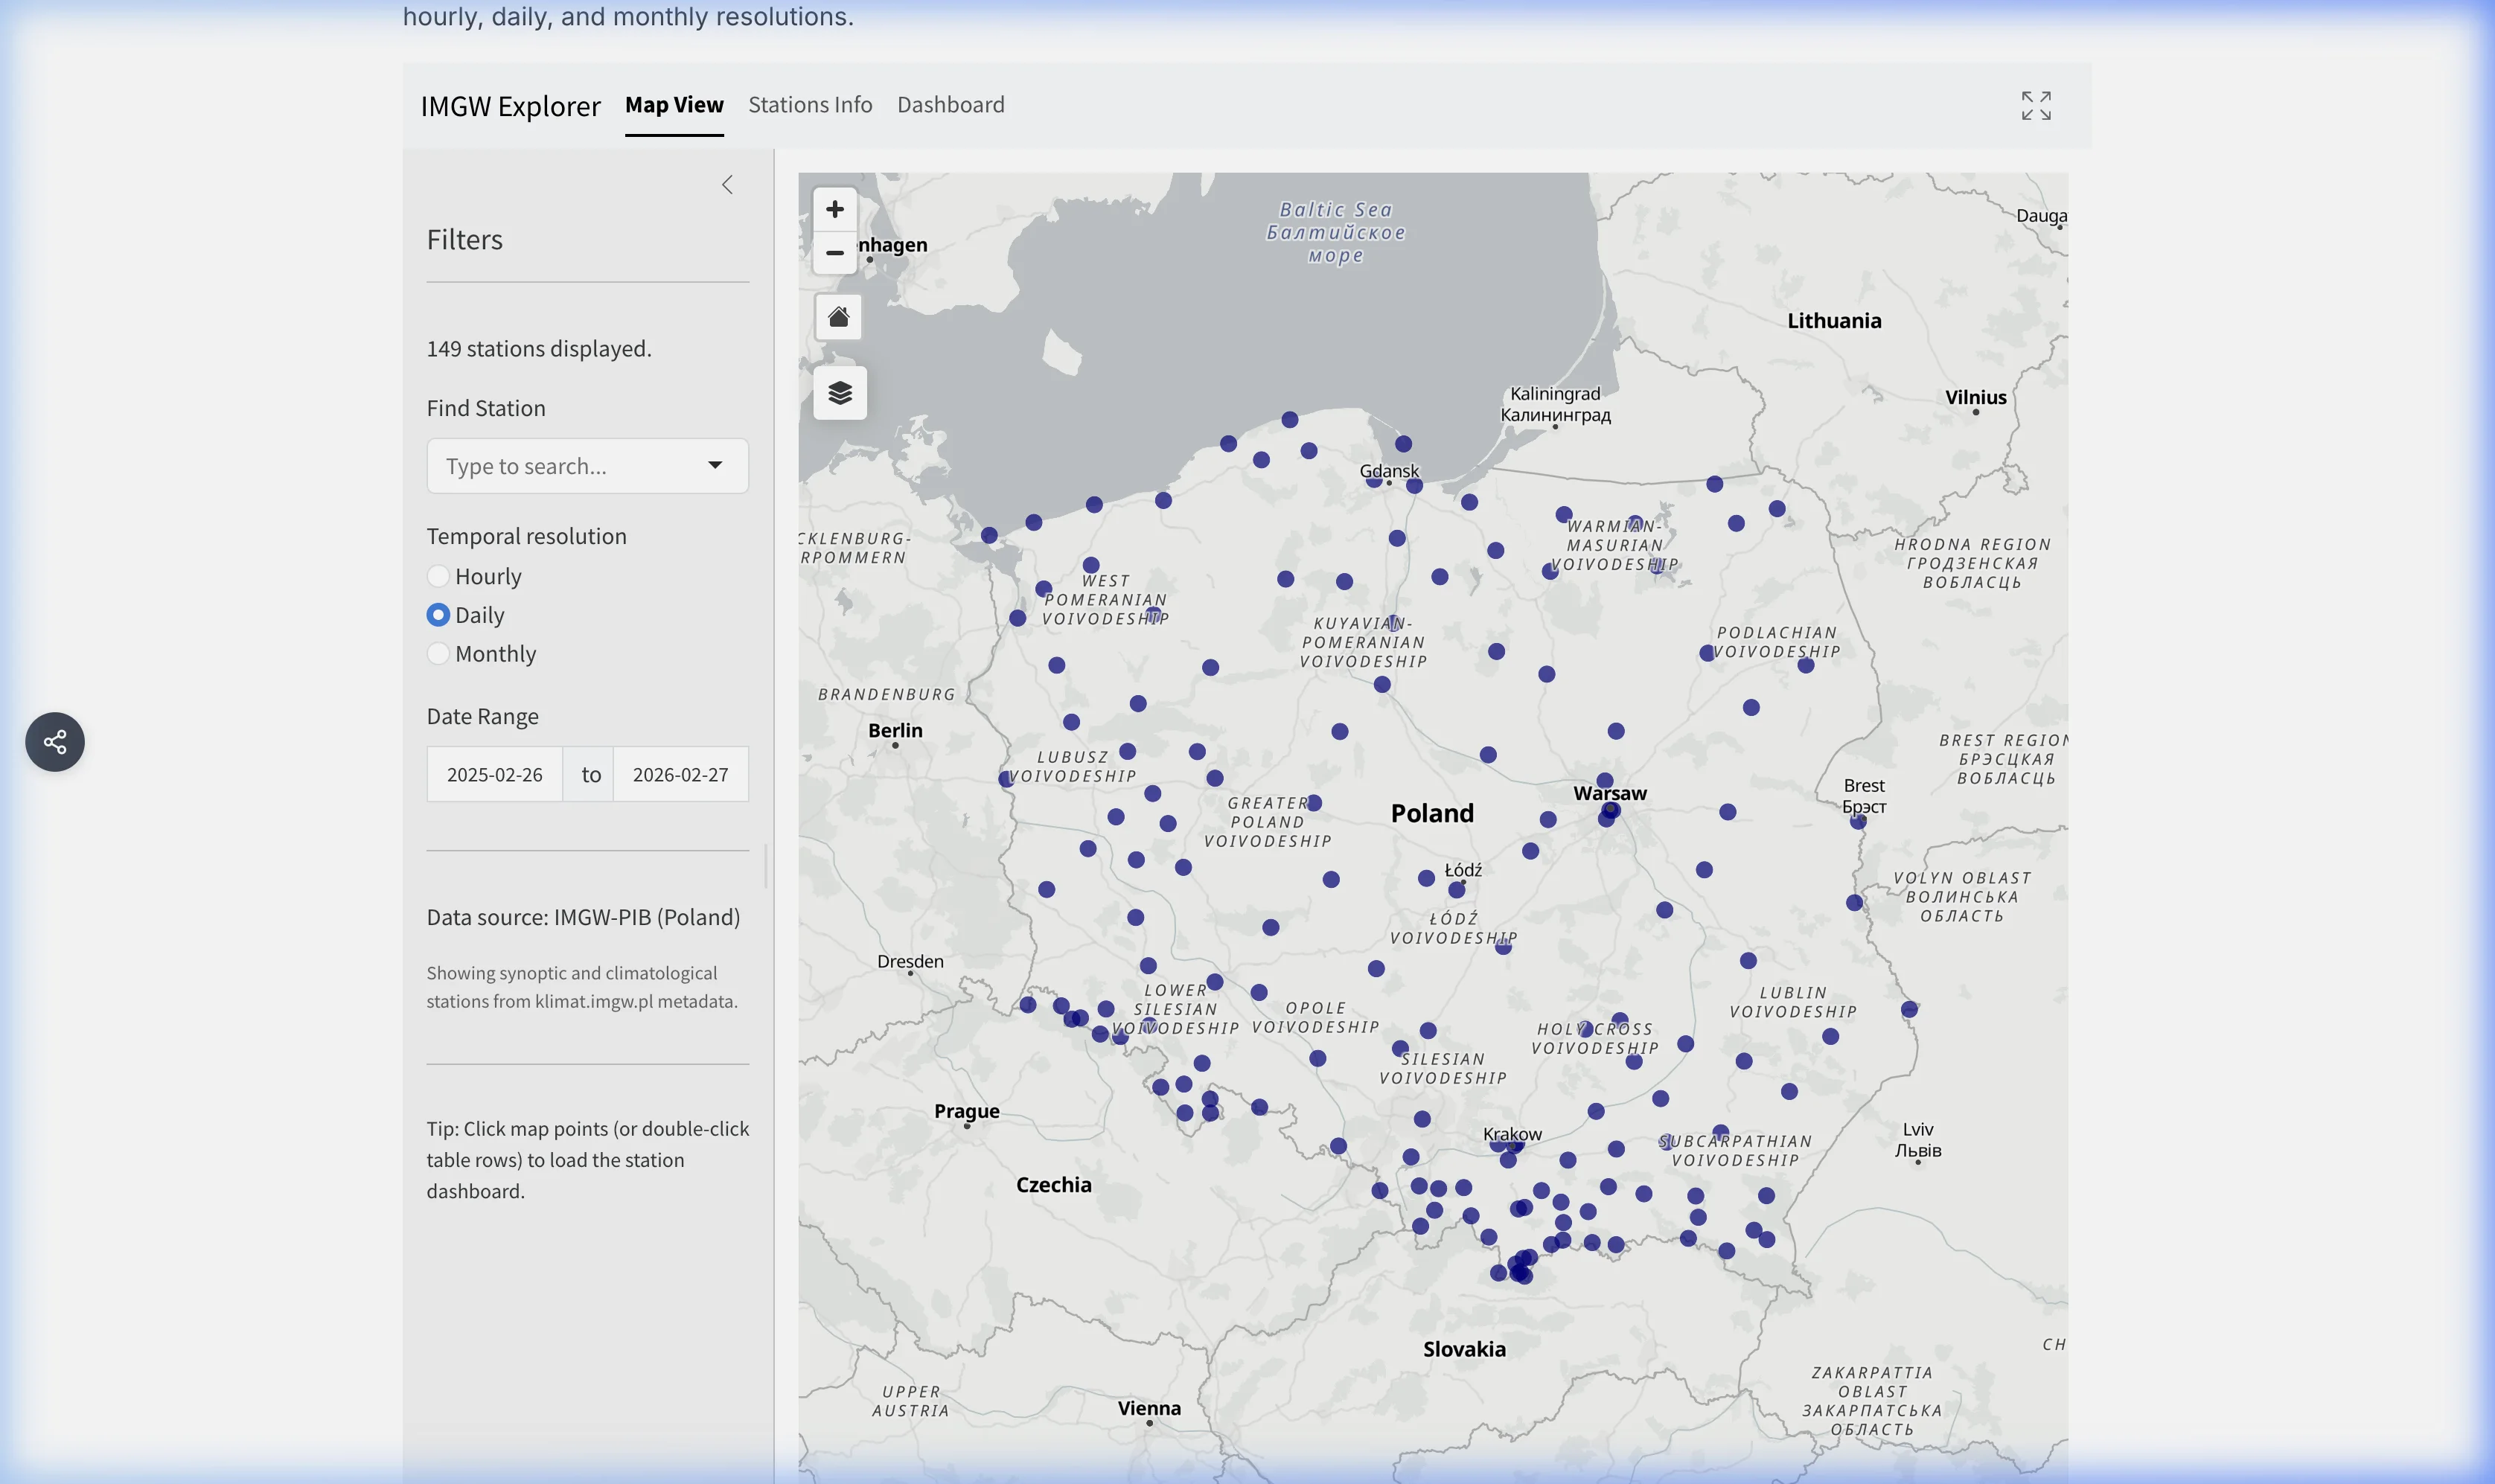Zoom in on the map

pos(836,209)
